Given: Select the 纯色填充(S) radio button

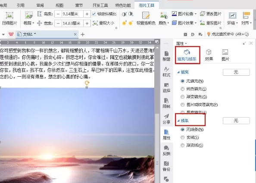Looking at the screenshot, I should click(182, 89).
